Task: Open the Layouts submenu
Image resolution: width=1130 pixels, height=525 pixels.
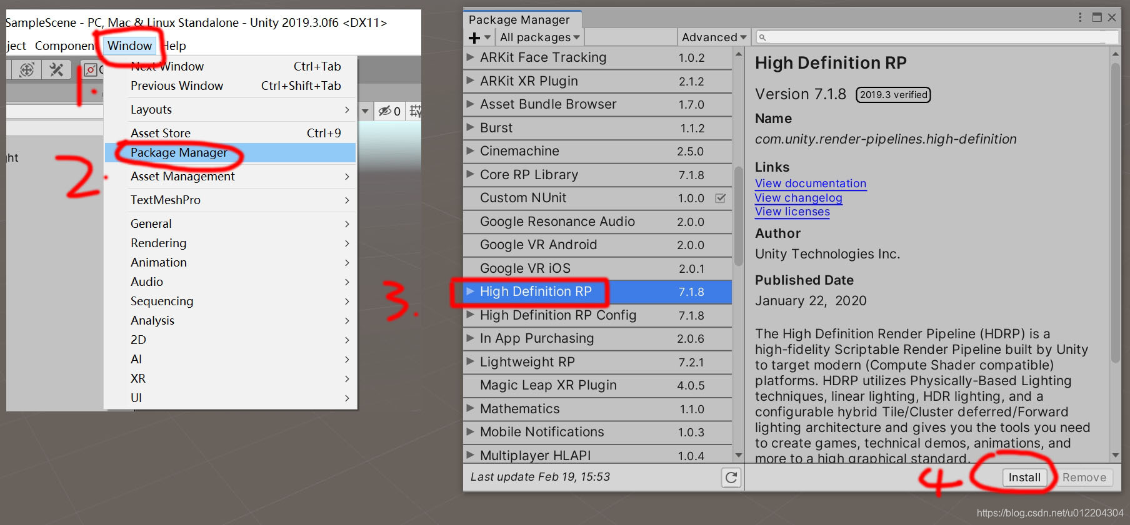Action: [231, 109]
